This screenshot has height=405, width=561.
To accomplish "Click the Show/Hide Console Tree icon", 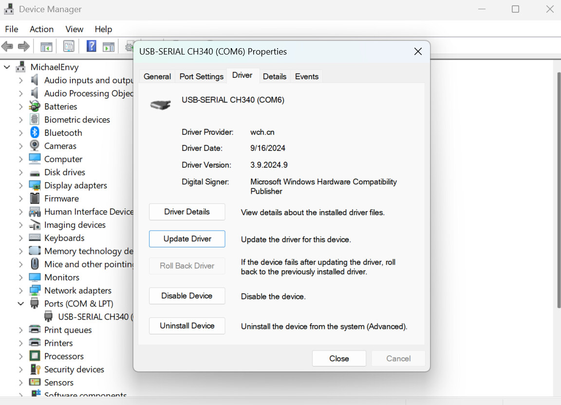I will (x=46, y=46).
